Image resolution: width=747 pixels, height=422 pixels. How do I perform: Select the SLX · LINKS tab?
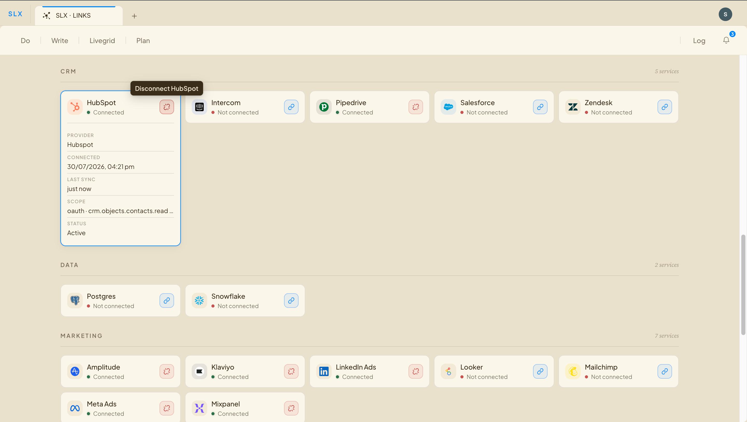pyautogui.click(x=79, y=16)
